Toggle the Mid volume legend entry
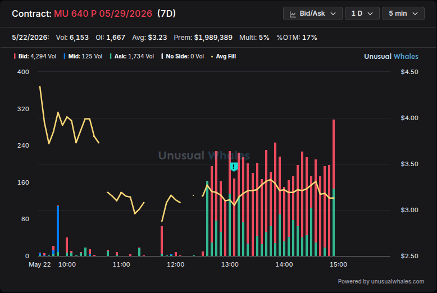The image size is (437, 293). point(83,56)
